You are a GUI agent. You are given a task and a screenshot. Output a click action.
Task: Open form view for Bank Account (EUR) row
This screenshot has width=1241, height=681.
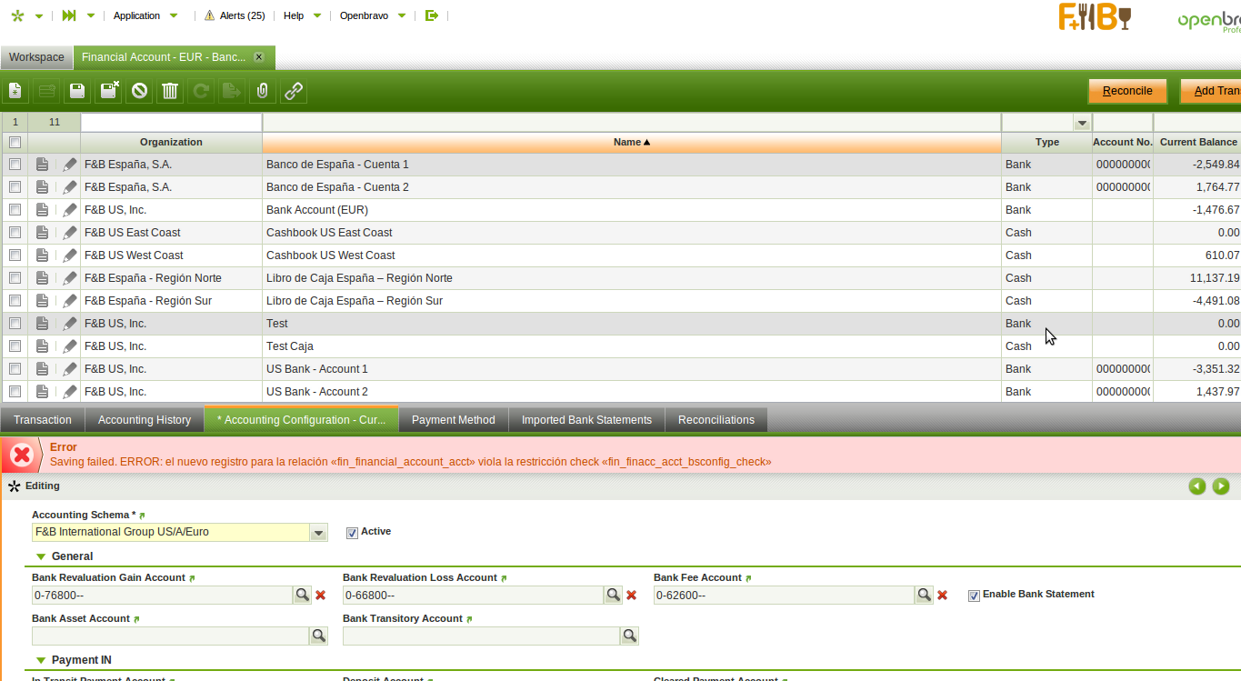pyautogui.click(x=42, y=210)
